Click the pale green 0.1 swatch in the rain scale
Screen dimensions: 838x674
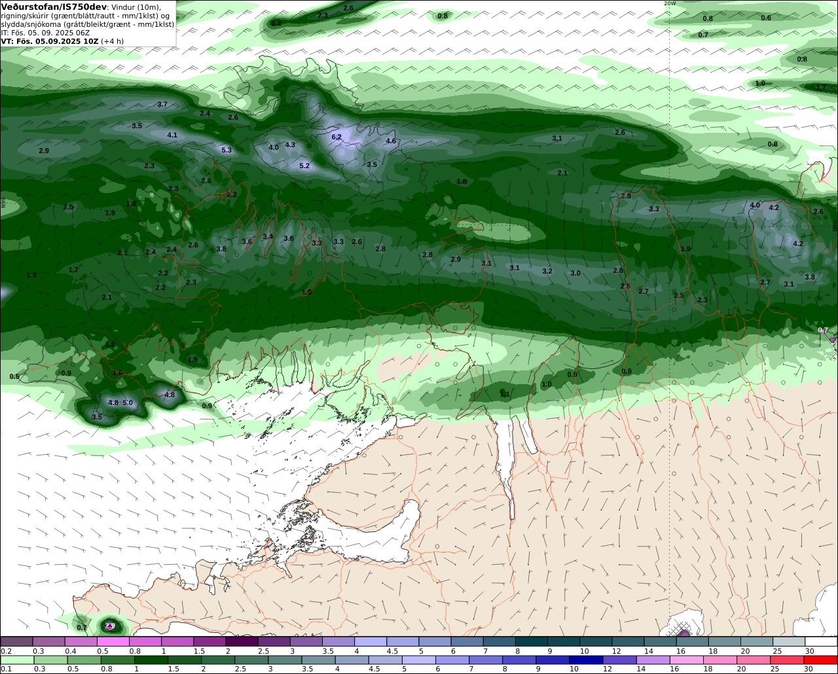(x=17, y=660)
